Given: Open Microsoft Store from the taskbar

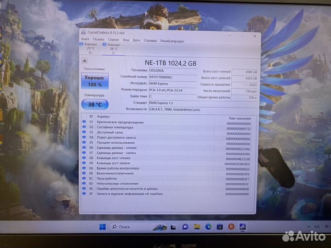Looking at the screenshot, I should tap(220, 227).
